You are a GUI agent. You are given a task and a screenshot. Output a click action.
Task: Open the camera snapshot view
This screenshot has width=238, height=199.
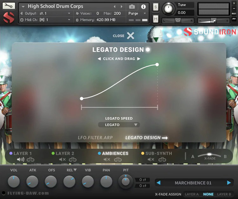132,7
